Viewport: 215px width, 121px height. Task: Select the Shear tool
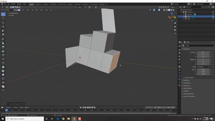[3, 86]
